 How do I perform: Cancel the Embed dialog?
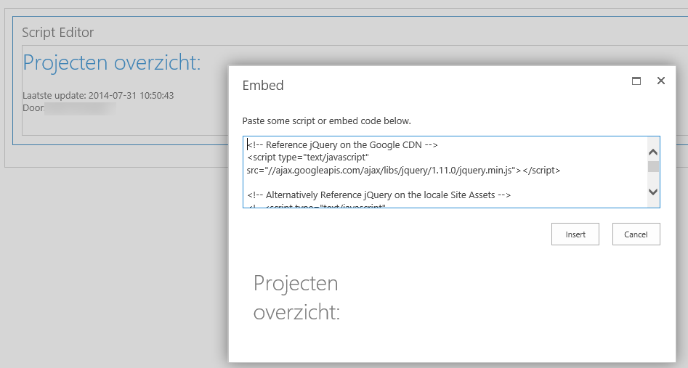[636, 234]
